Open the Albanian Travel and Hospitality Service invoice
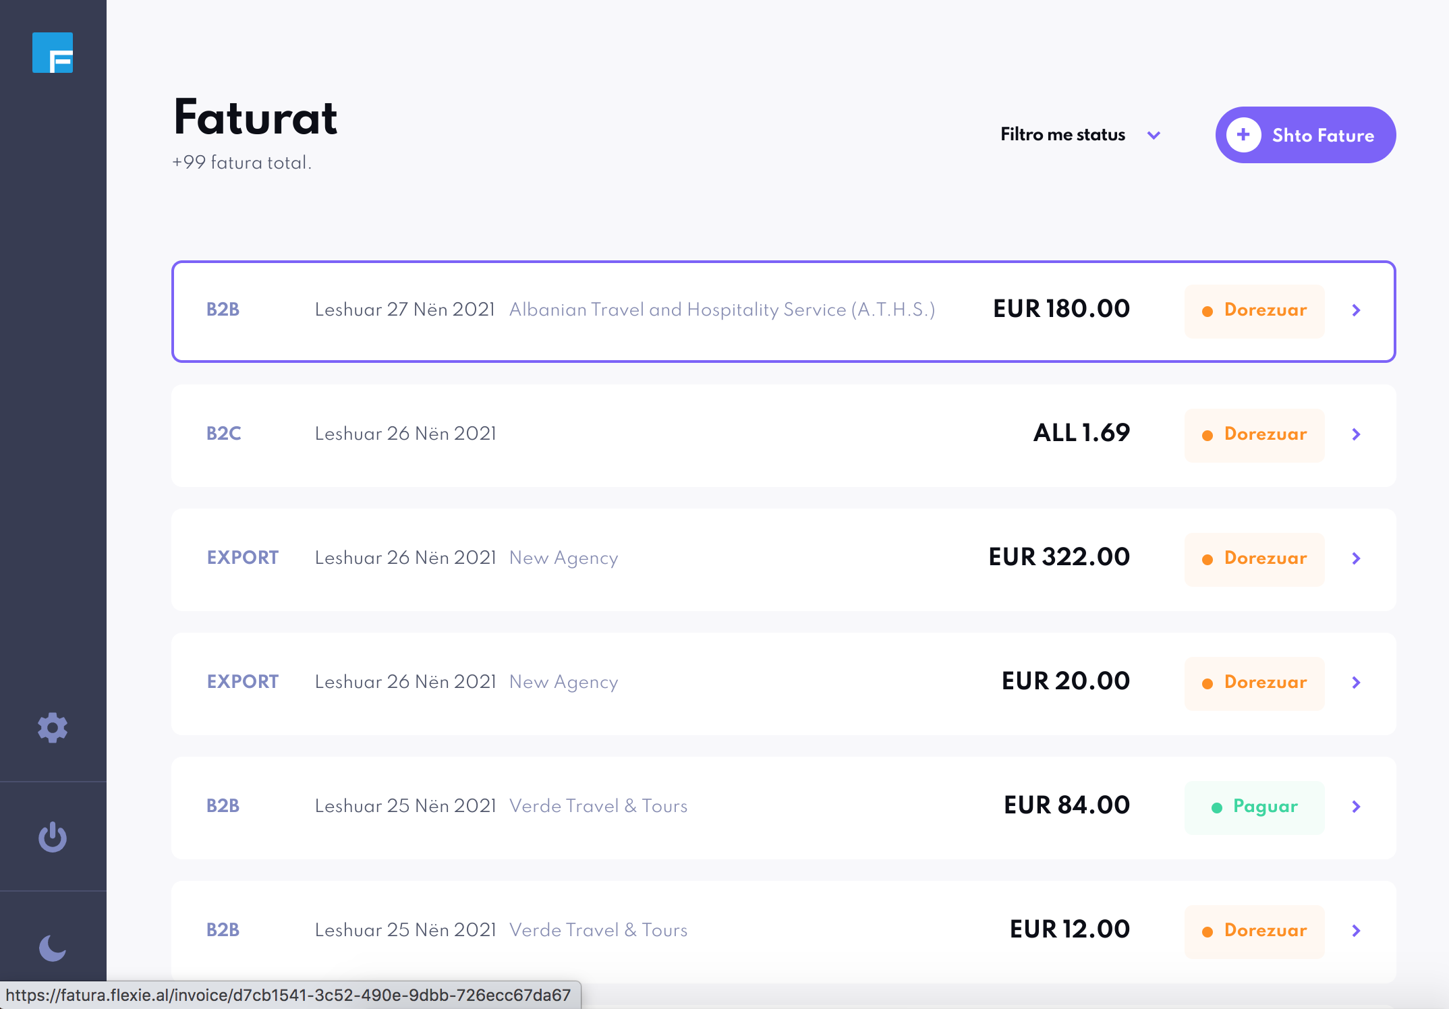The image size is (1449, 1009). (722, 310)
